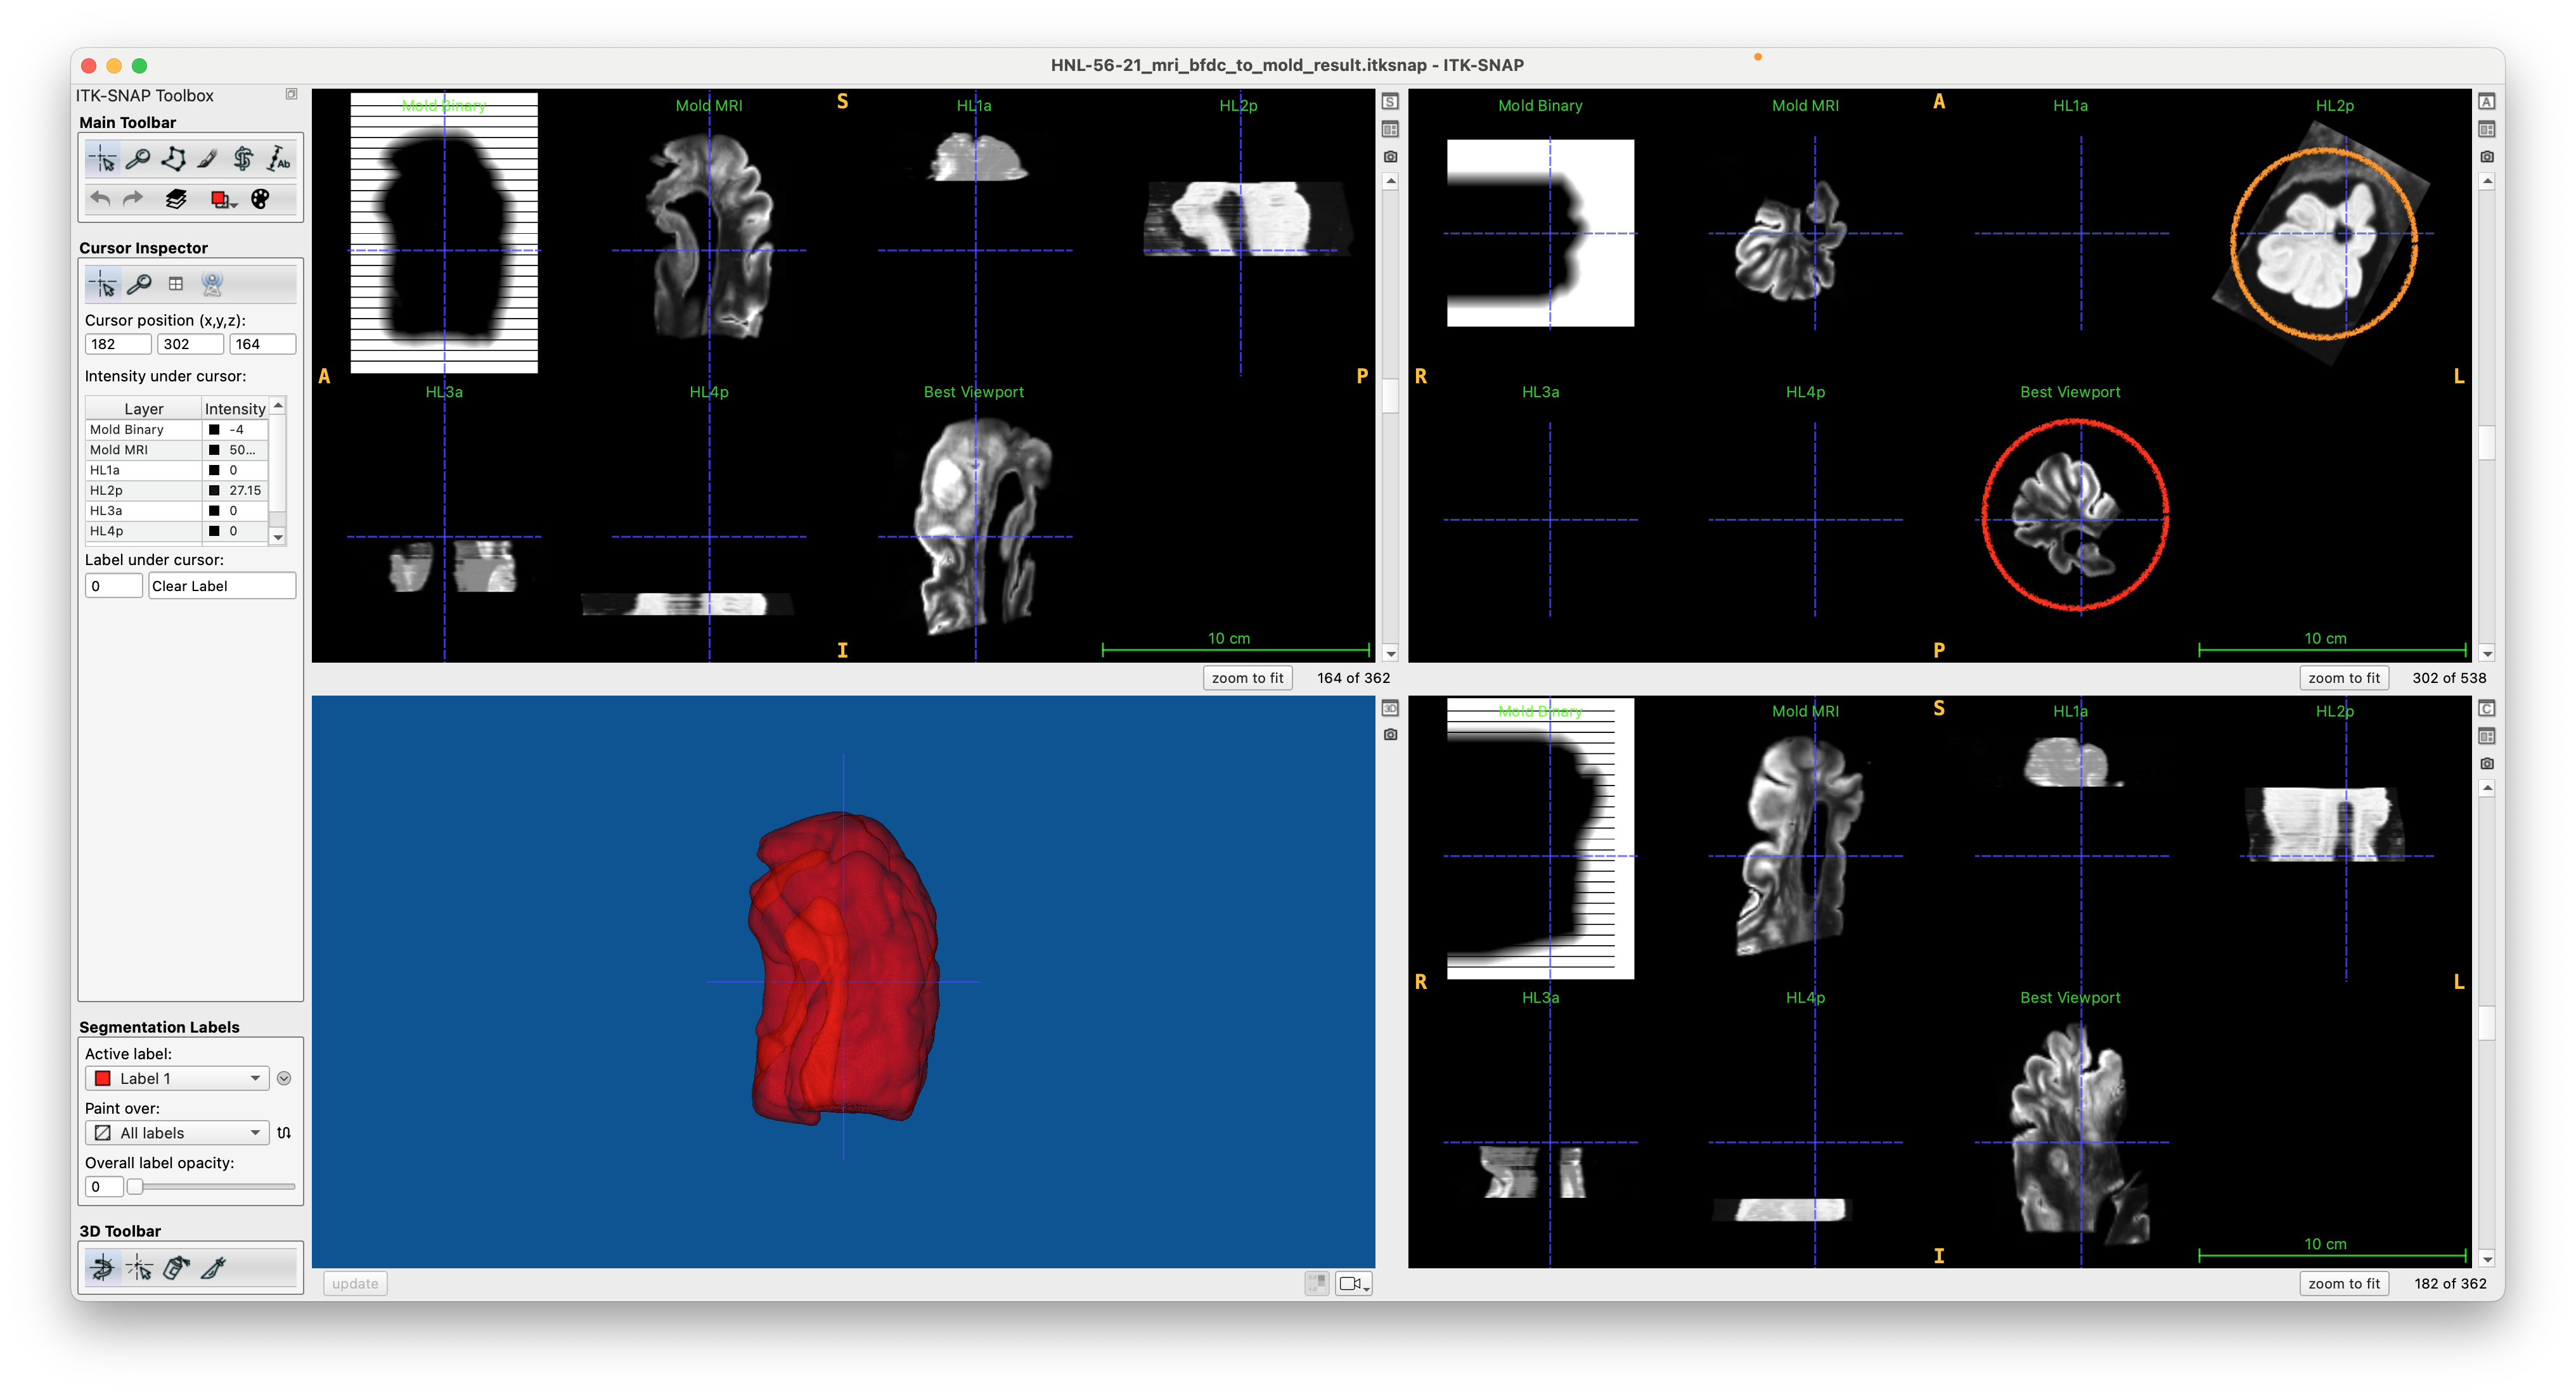The image size is (2576, 1395).
Task: Click the cursor Z position field 164
Action: (x=262, y=344)
